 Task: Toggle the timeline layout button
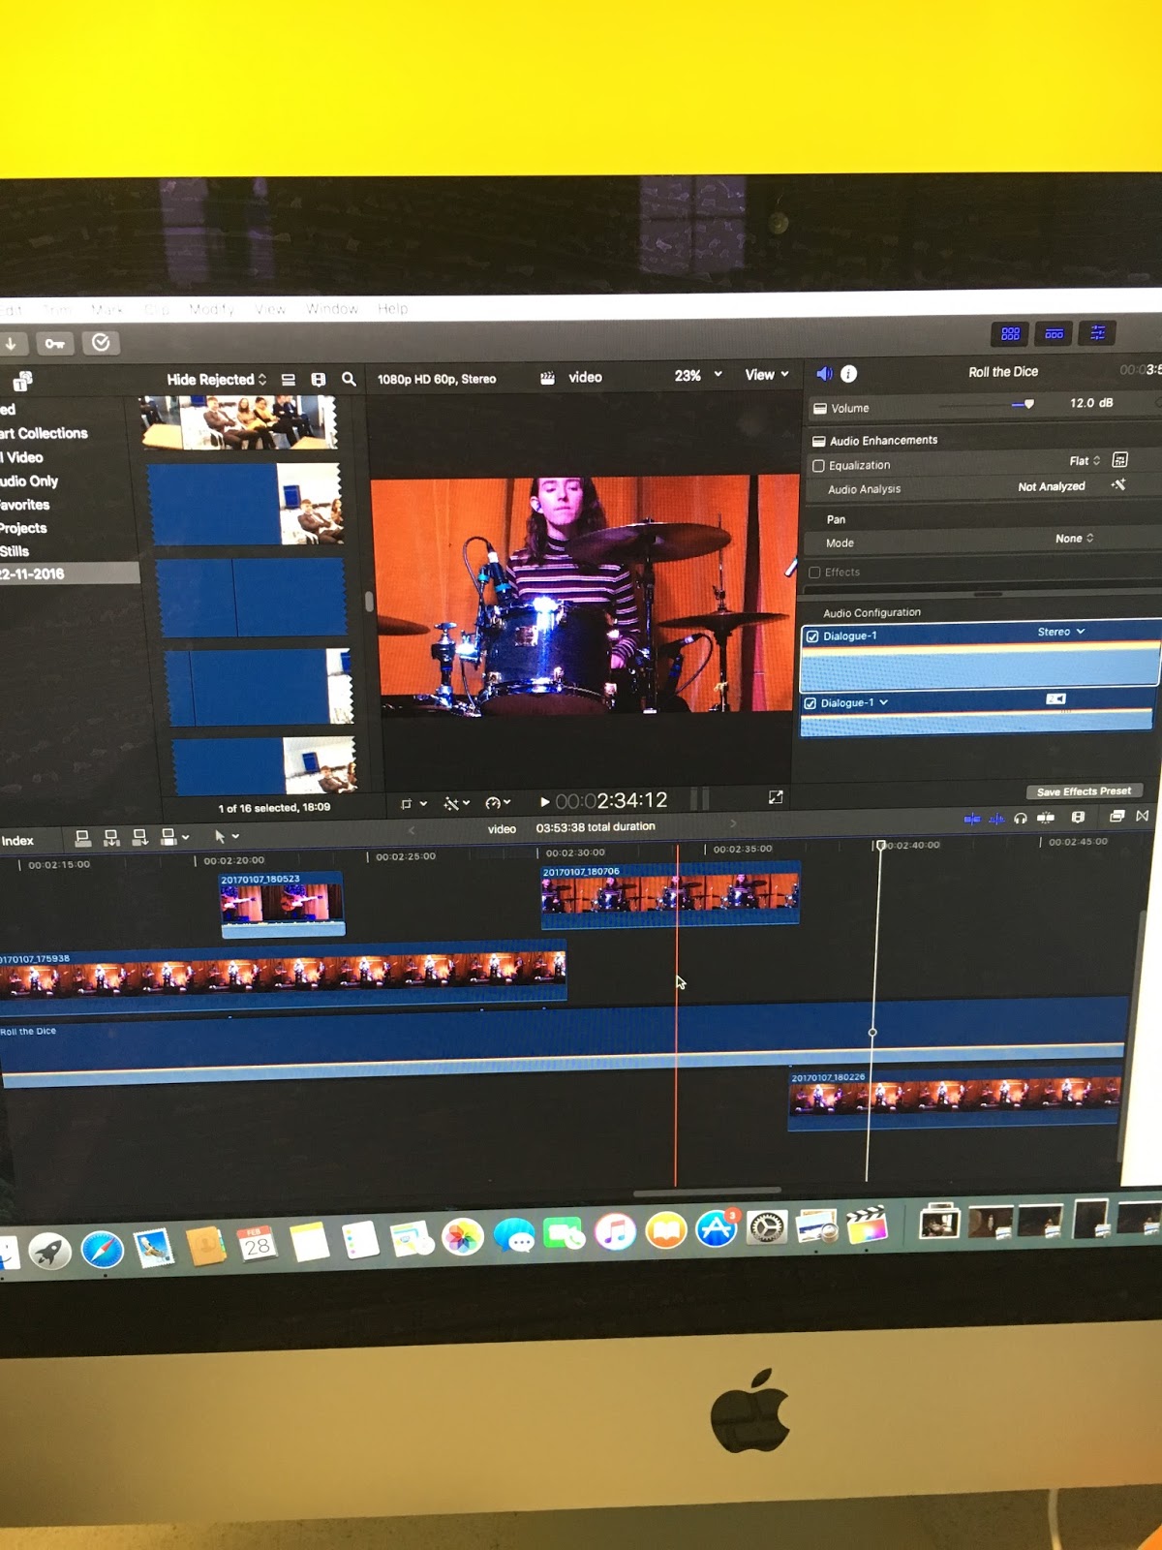[1054, 333]
